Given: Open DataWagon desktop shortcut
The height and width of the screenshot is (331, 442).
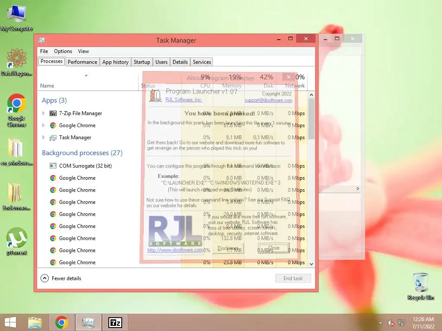Looking at the screenshot, I should 17,62.
